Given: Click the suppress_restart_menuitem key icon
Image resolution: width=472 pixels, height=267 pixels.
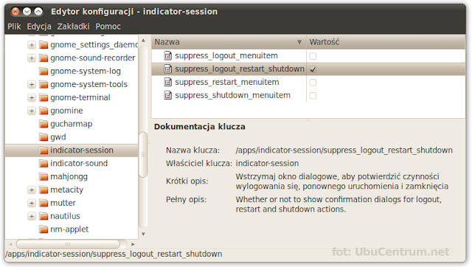Looking at the screenshot, I should (167, 82).
